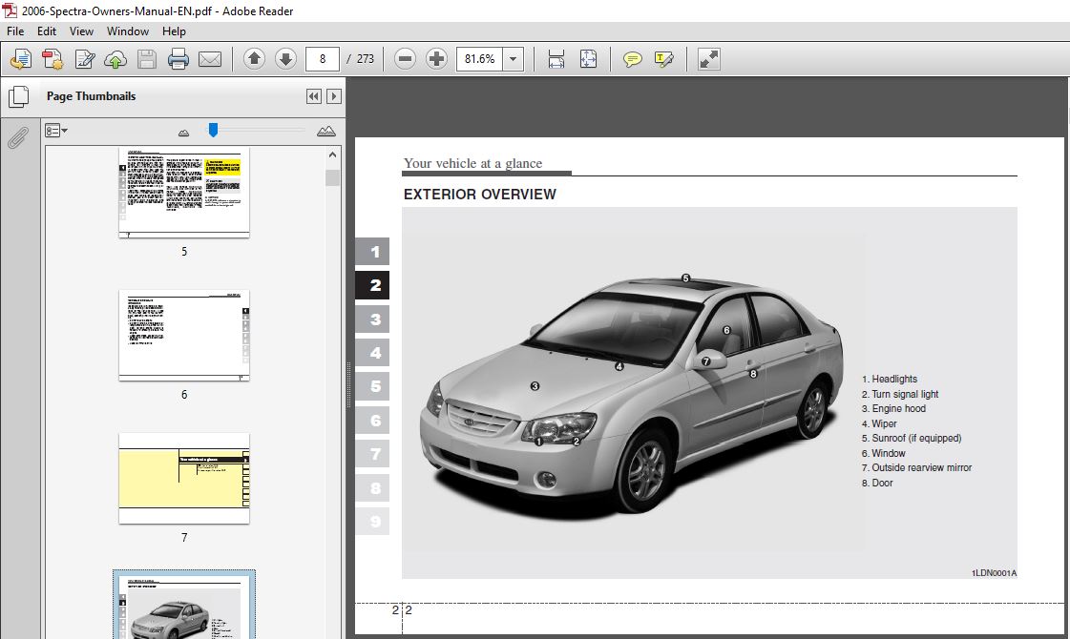Click section tab 4 on the page
This screenshot has width=1070, height=639.
pos(372,353)
